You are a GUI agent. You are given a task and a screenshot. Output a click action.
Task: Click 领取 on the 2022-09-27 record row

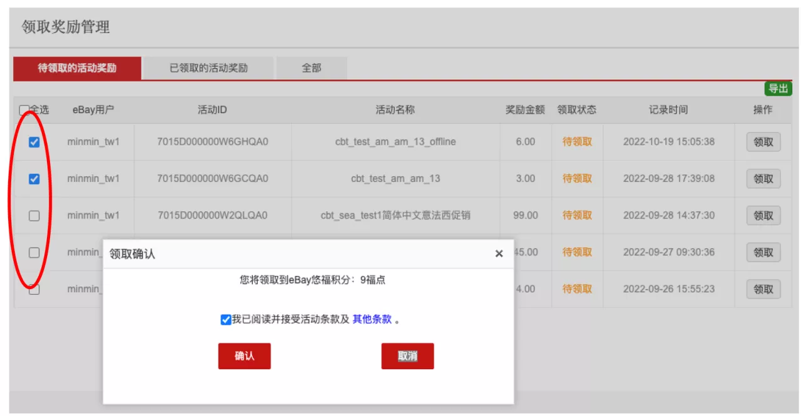point(762,252)
